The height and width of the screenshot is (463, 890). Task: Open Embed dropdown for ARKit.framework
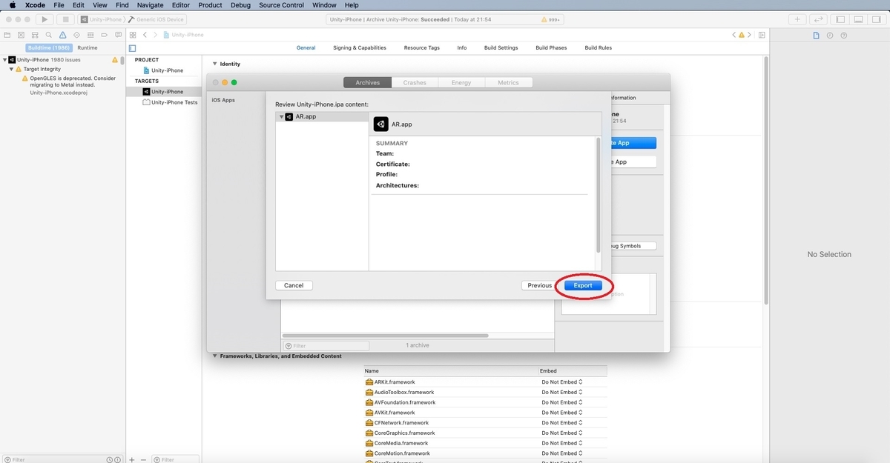click(x=562, y=382)
